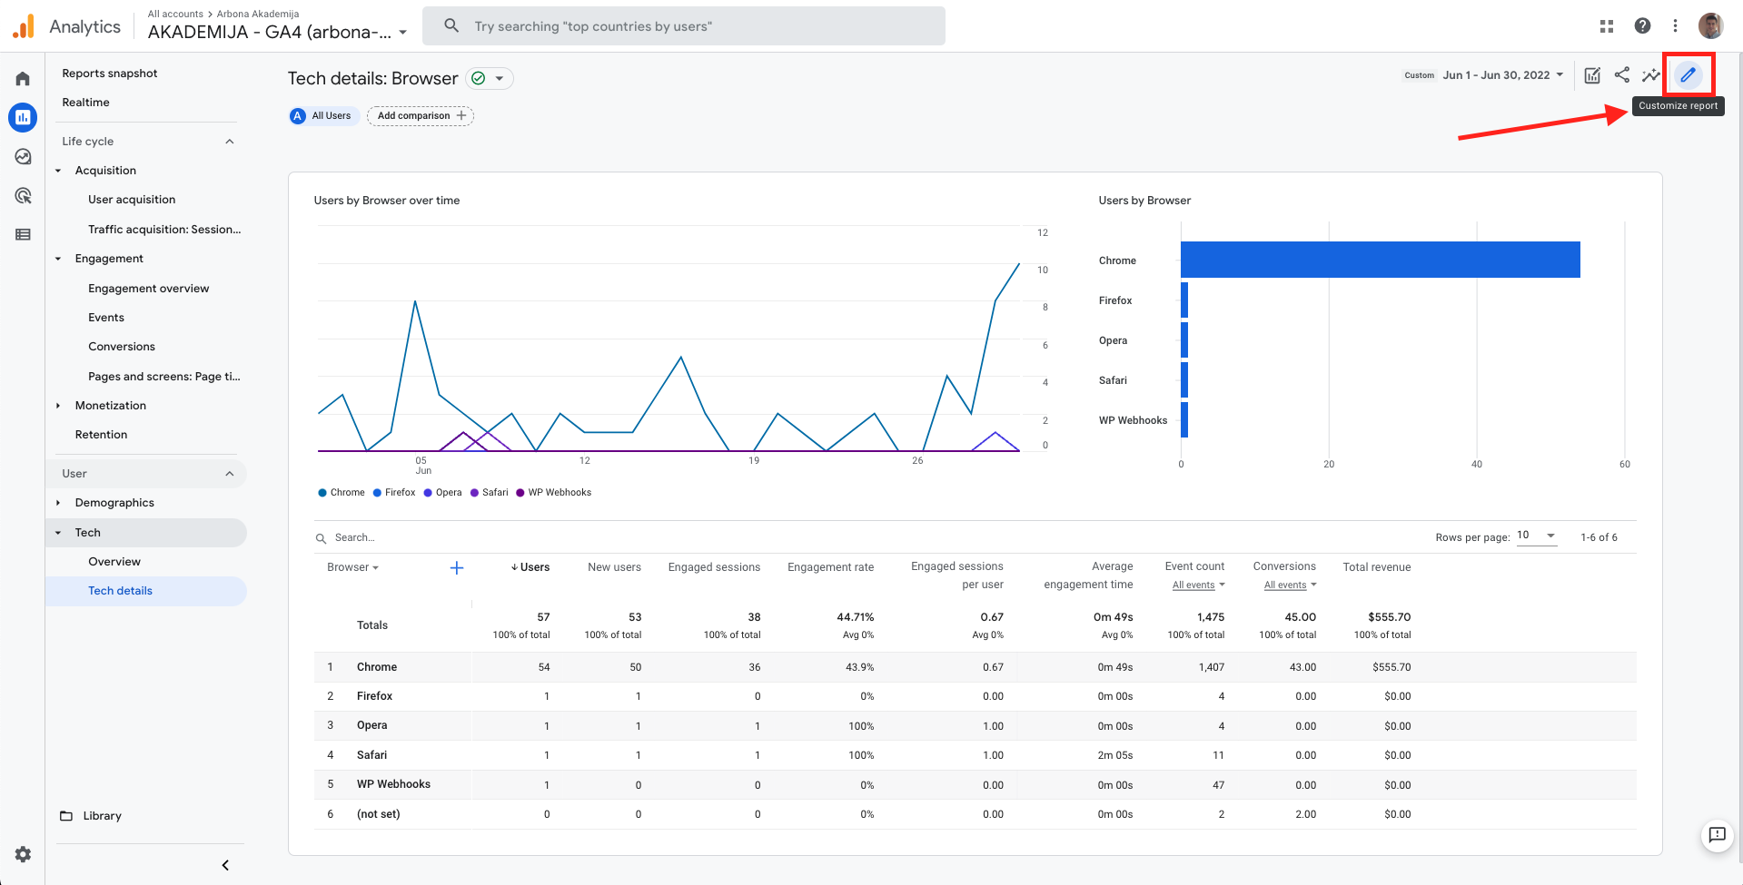Click the plus icon to add secondary dimension

click(x=457, y=567)
